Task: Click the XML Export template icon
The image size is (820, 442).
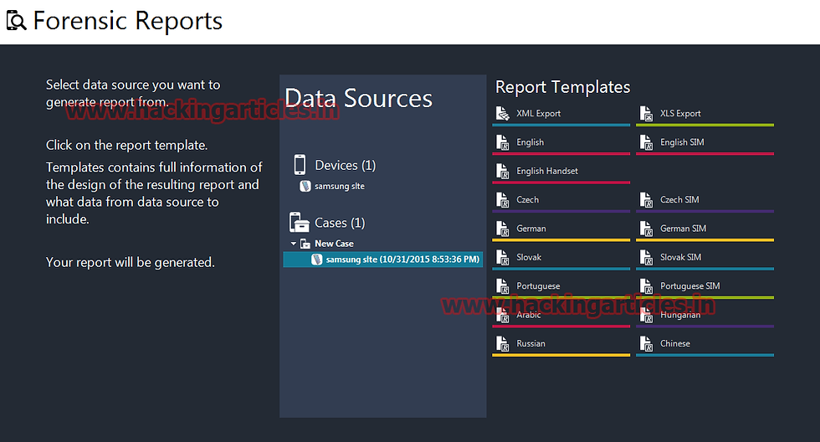Action: point(503,114)
